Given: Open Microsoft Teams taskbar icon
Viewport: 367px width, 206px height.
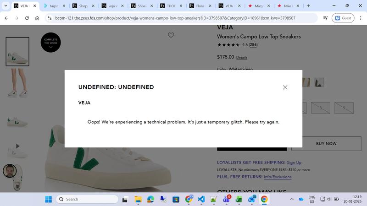Looking at the screenshot, I should click(227, 199).
